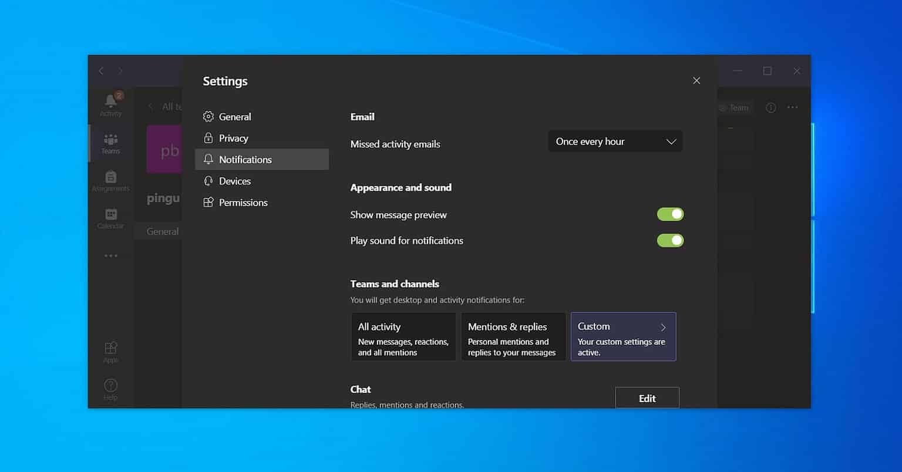Screen dimensions: 902x472
Task: Disable Show message preview
Action: coord(670,214)
